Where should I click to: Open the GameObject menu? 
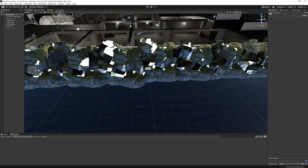tap(18, 4)
